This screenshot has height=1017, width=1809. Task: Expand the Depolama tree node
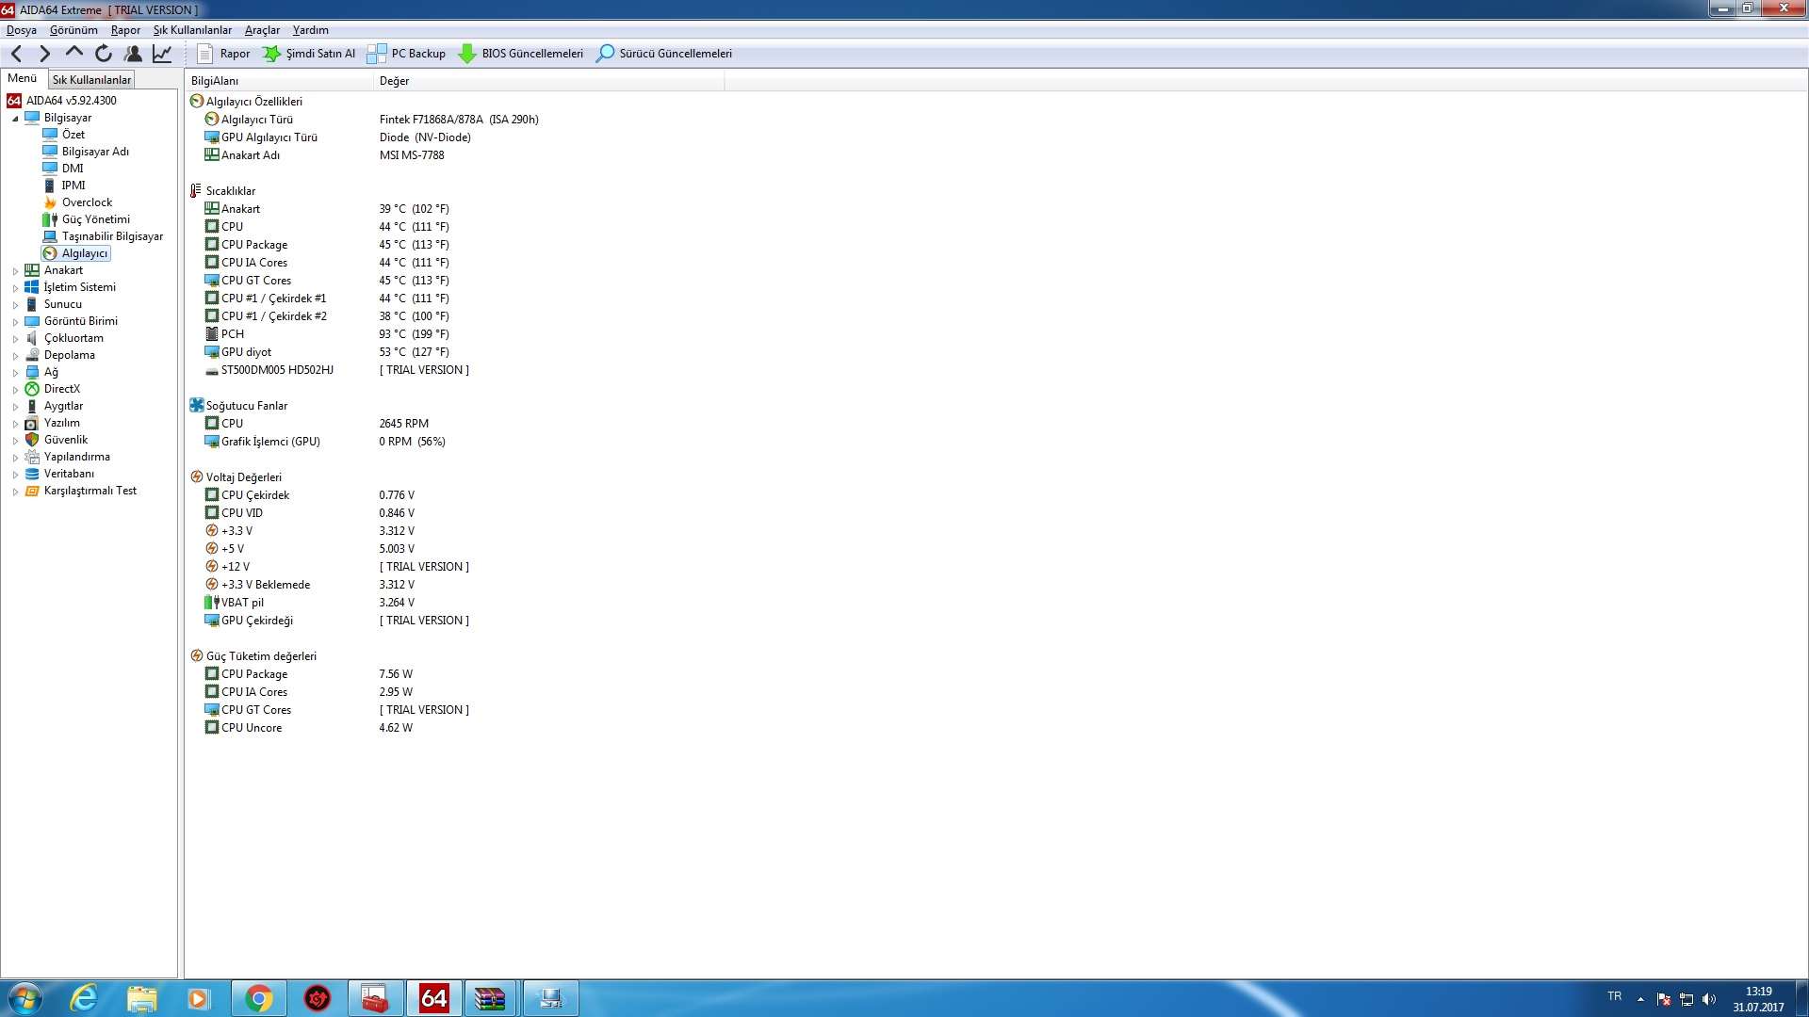click(x=15, y=356)
